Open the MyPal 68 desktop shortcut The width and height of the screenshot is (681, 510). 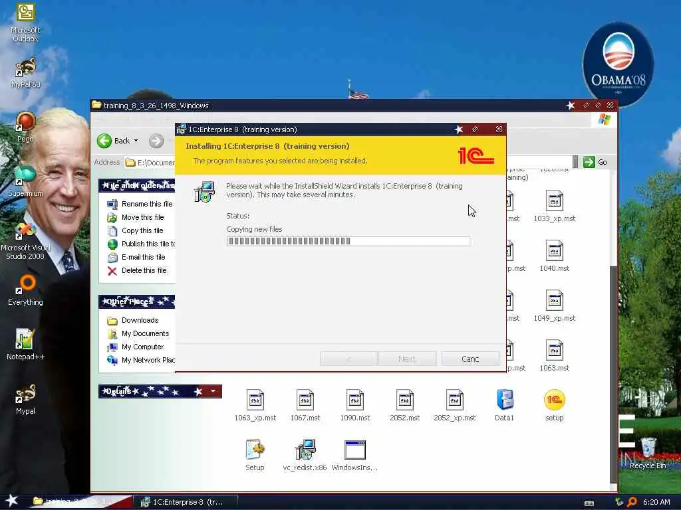point(25,73)
